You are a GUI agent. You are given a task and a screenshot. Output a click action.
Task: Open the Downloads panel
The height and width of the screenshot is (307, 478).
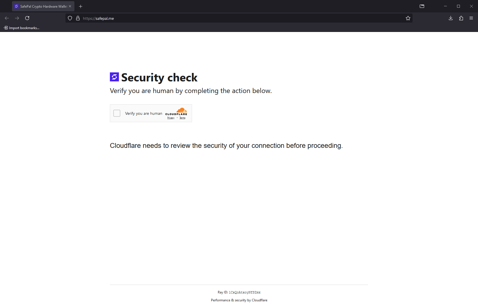click(x=451, y=18)
